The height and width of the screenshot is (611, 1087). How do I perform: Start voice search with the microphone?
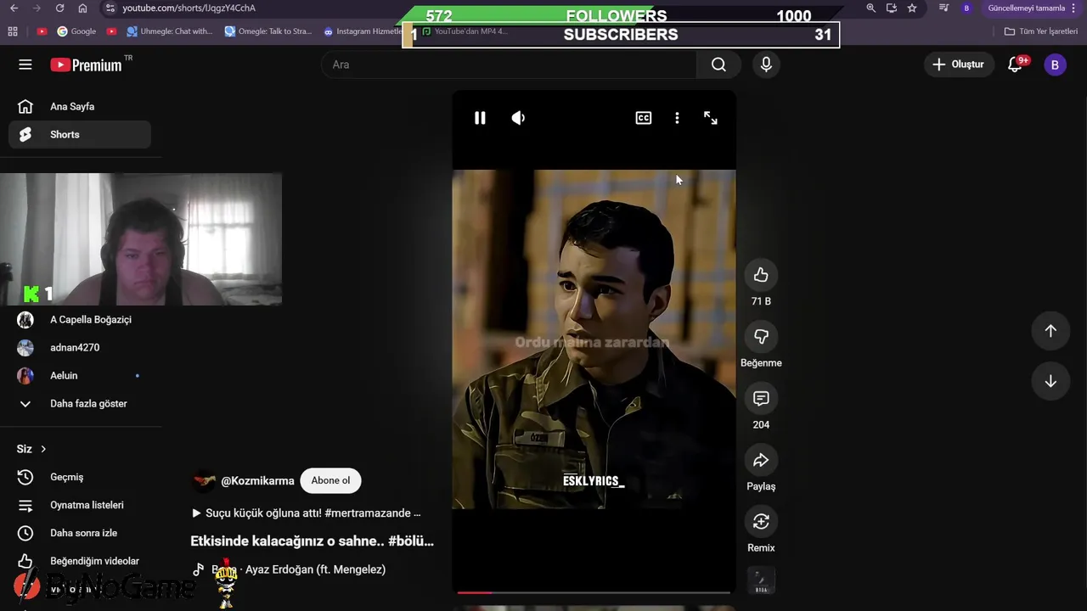[x=766, y=64]
